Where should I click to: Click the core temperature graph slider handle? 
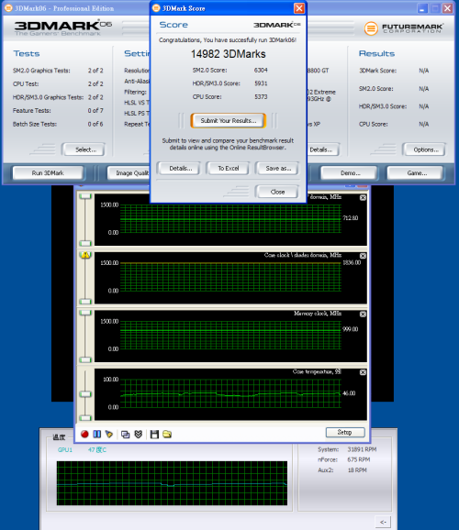click(x=85, y=394)
